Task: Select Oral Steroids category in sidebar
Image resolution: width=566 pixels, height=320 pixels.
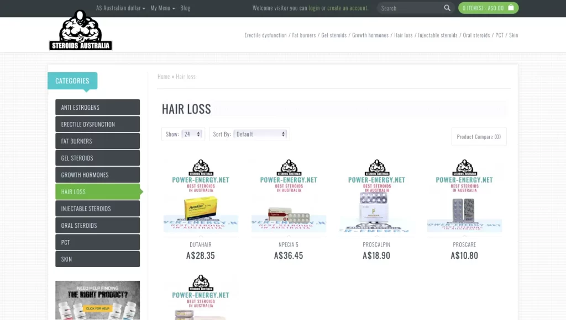Action: coord(97,226)
